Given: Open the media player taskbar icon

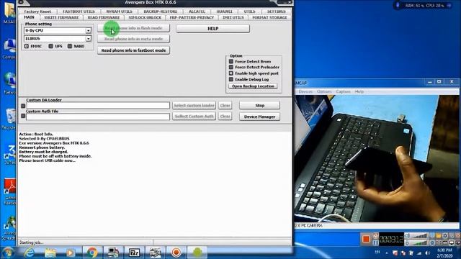Looking at the screenshot, I should (71, 253).
